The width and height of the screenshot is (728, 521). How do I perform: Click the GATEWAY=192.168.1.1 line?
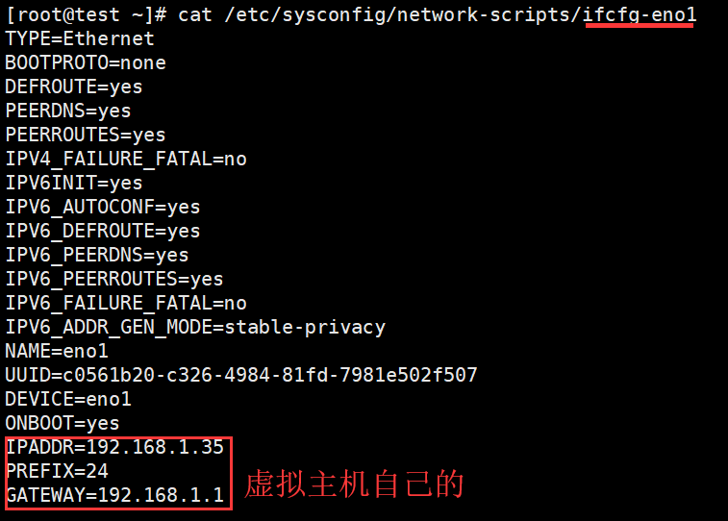[x=114, y=495]
